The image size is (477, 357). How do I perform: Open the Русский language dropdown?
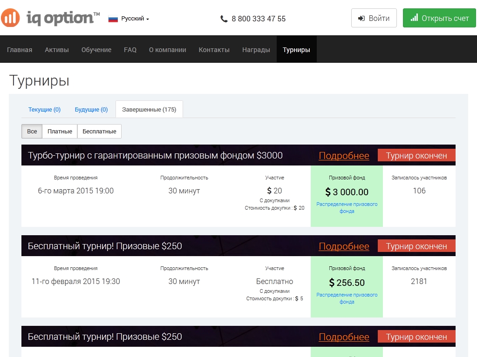coord(135,19)
